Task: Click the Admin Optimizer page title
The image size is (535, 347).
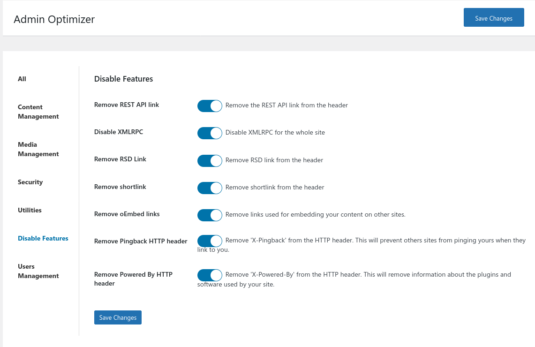Action: pos(54,19)
